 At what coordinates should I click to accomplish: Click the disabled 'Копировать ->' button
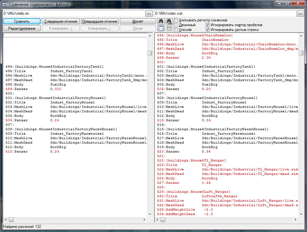pos(61,28)
